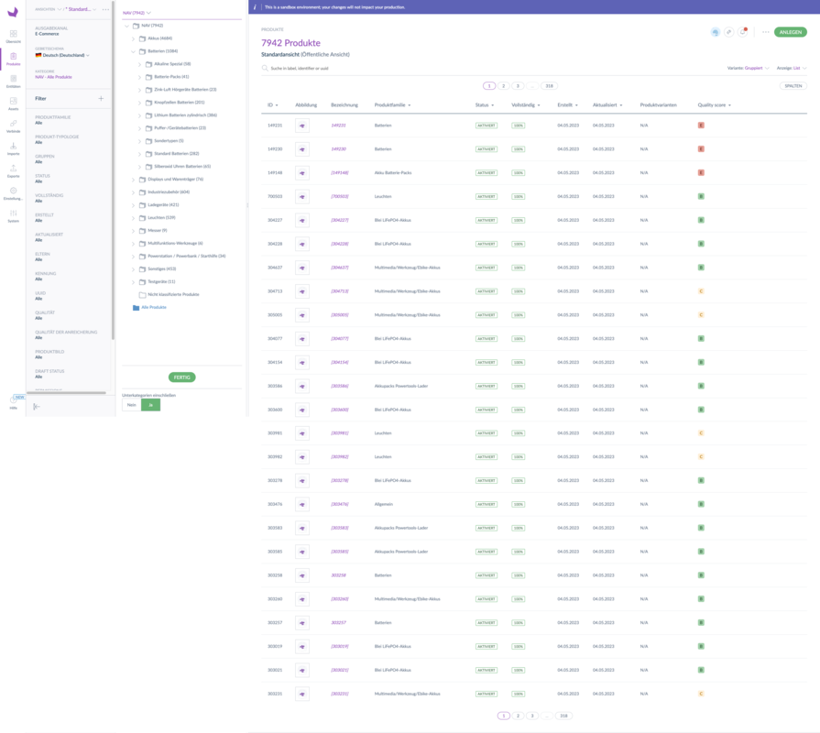The width and height of the screenshot is (820, 733).
Task: Open the Anzeige: List dropdown
Action: tap(792, 68)
